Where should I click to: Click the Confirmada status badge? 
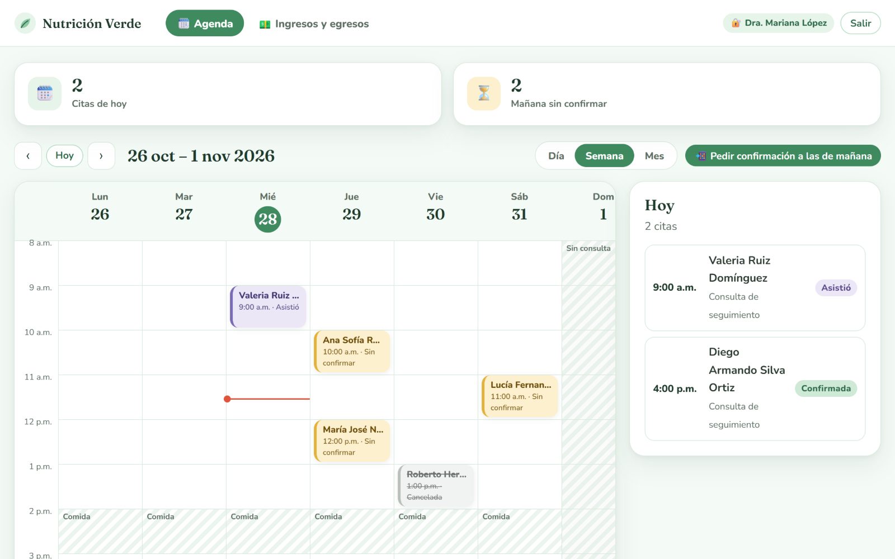click(x=826, y=389)
